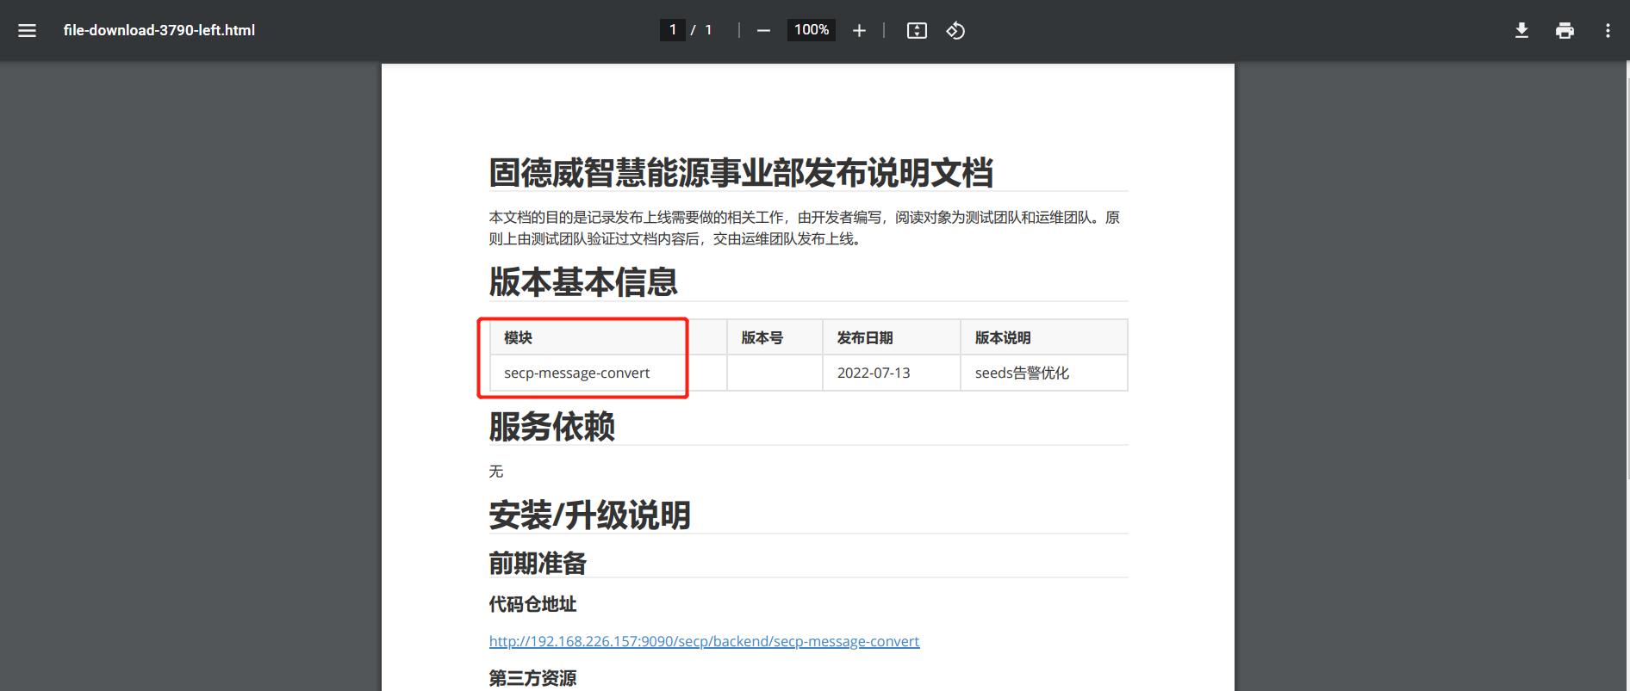
Task: Open the sidebar hamburger menu
Action: tap(27, 30)
